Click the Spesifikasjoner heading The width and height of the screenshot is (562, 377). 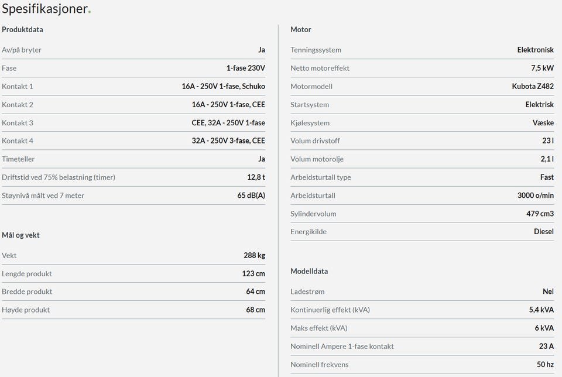click(x=45, y=9)
